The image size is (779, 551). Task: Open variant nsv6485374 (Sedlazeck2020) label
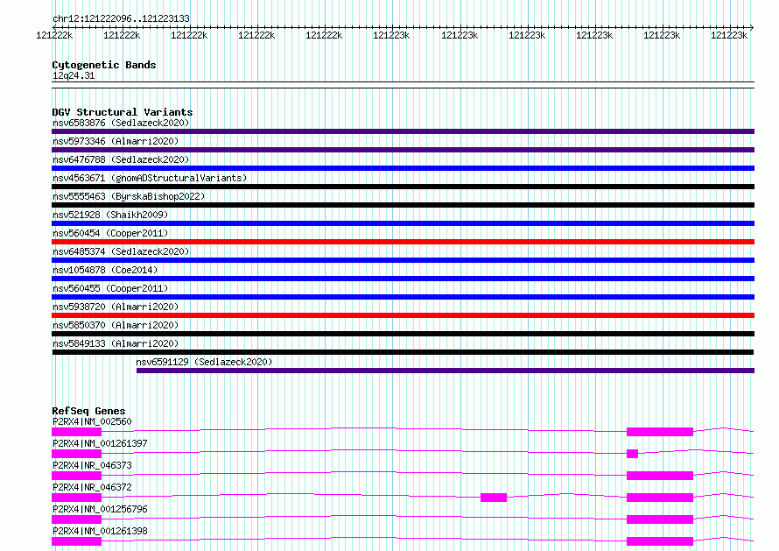pos(121,251)
